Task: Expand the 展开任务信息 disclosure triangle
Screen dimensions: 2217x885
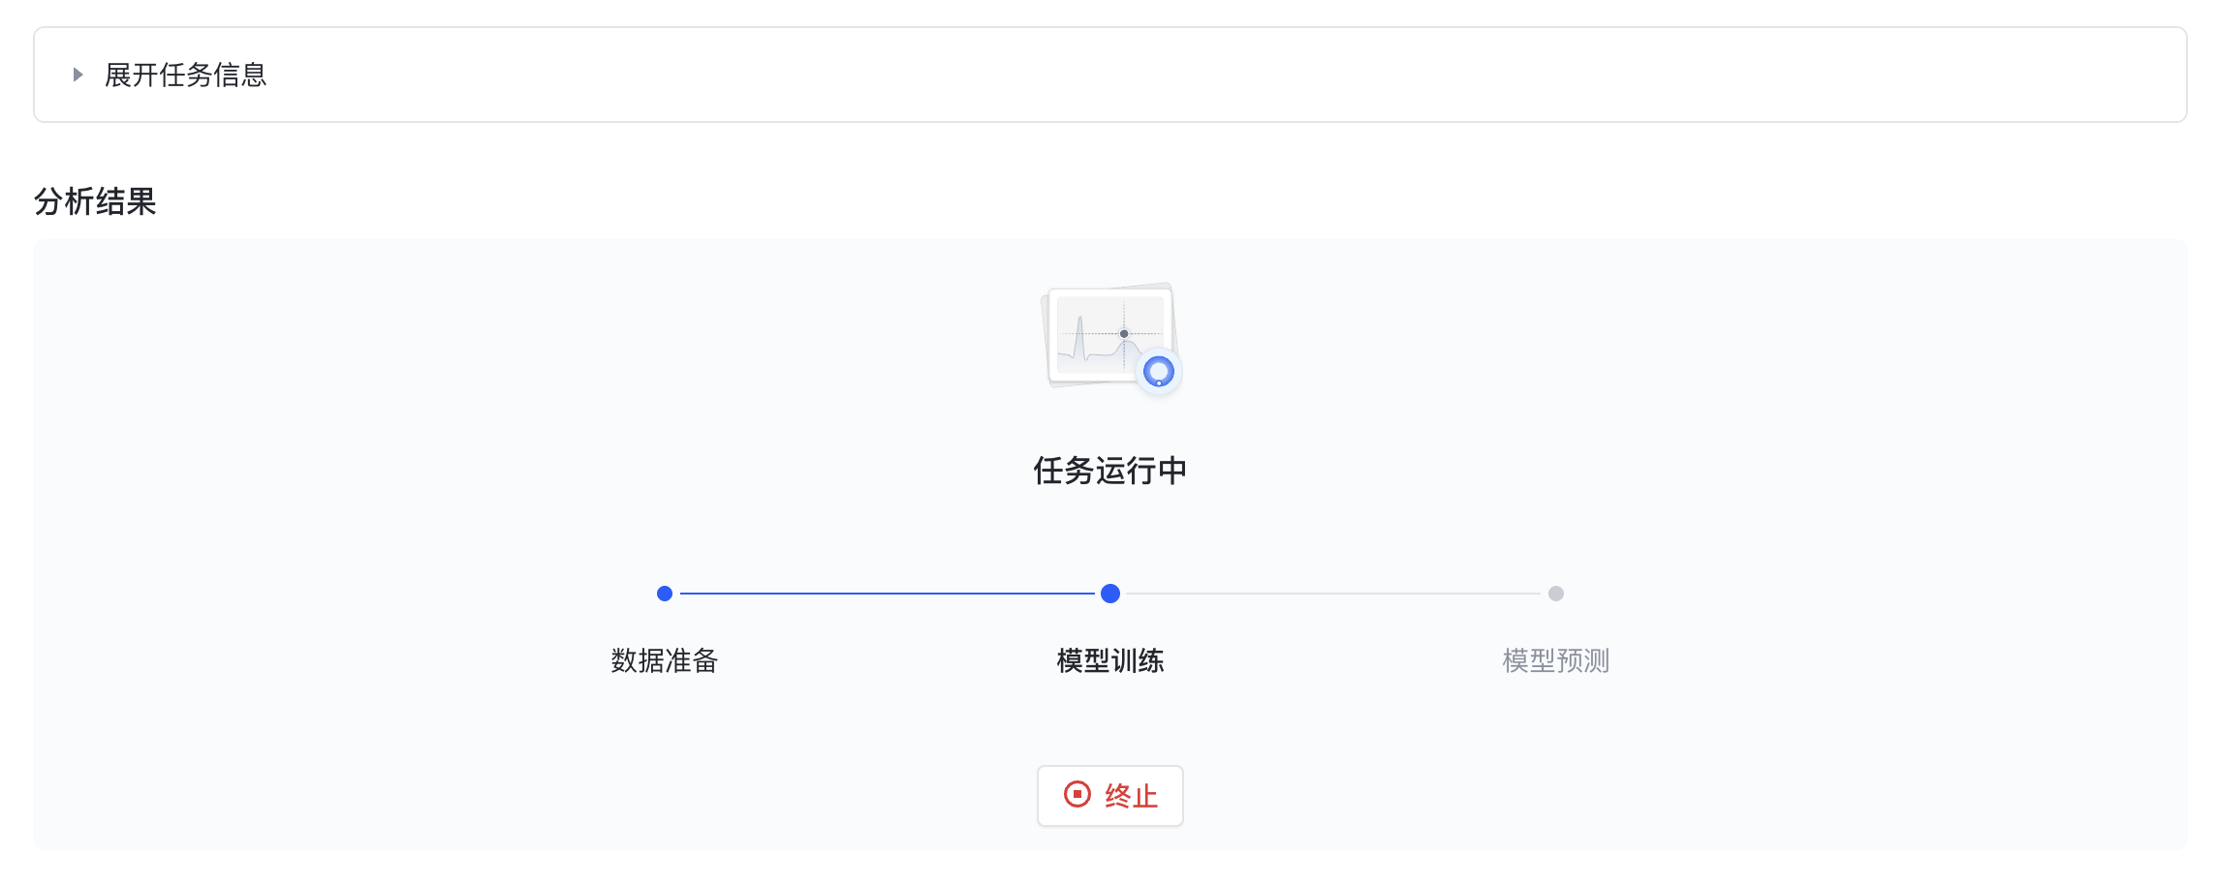Action: click(x=78, y=75)
